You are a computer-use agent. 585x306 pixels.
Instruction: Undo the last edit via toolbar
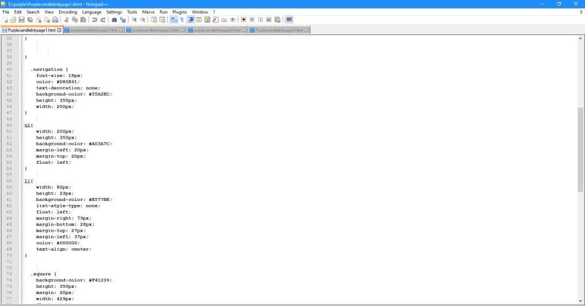click(95, 19)
